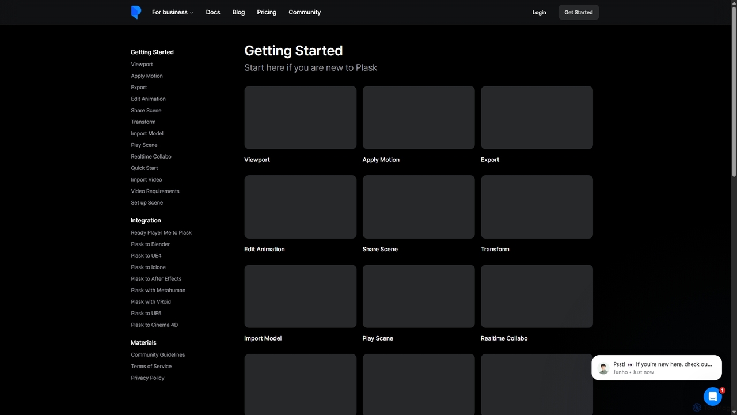
Task: Select Export in the sidebar
Action: (139, 88)
